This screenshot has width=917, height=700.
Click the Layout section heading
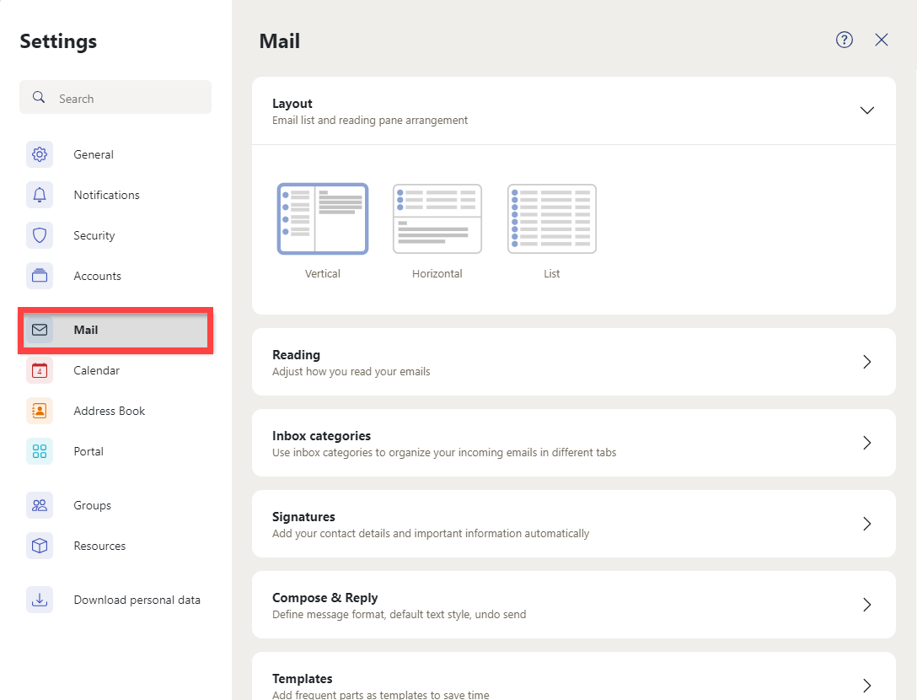292,104
